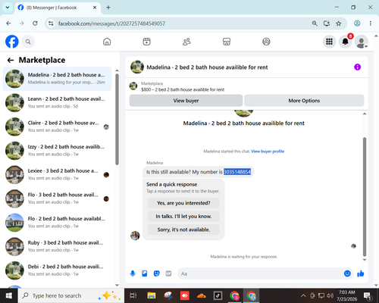The image size is (379, 303).
Task: Open Chrome three-dot menu
Action: point(371,23)
